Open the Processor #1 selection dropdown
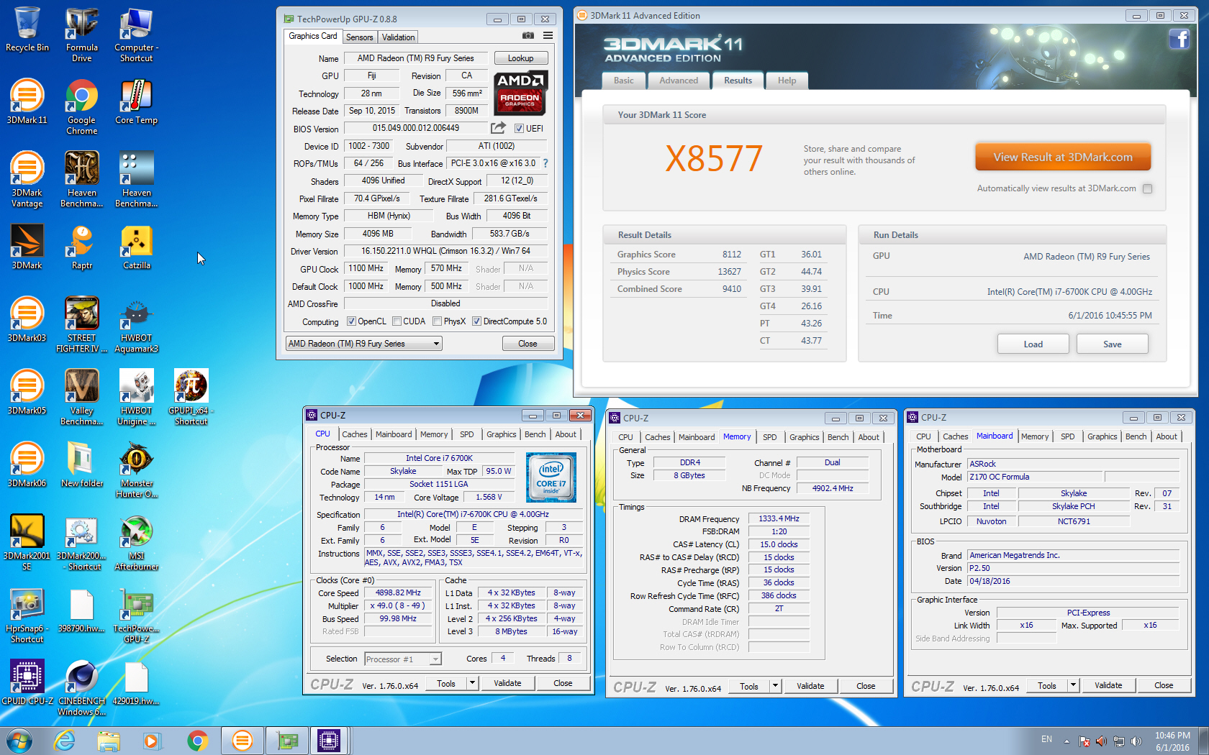The height and width of the screenshot is (755, 1209). [x=402, y=659]
